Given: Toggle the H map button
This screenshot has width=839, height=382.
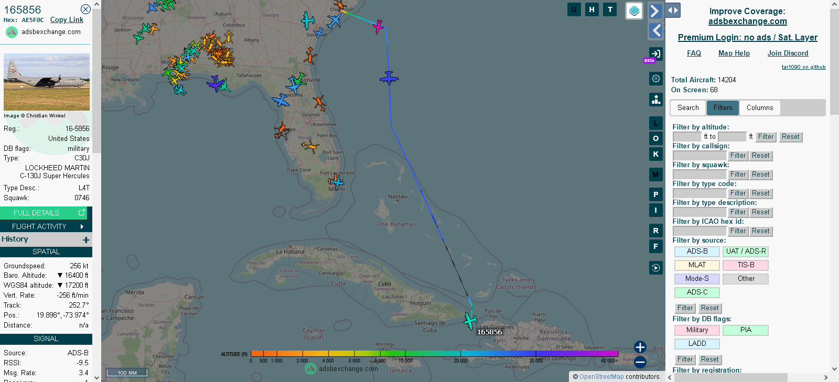Looking at the screenshot, I should (x=592, y=9).
